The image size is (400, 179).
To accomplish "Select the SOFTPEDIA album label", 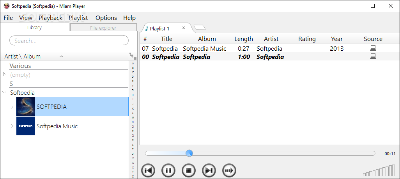I will click(x=51, y=106).
